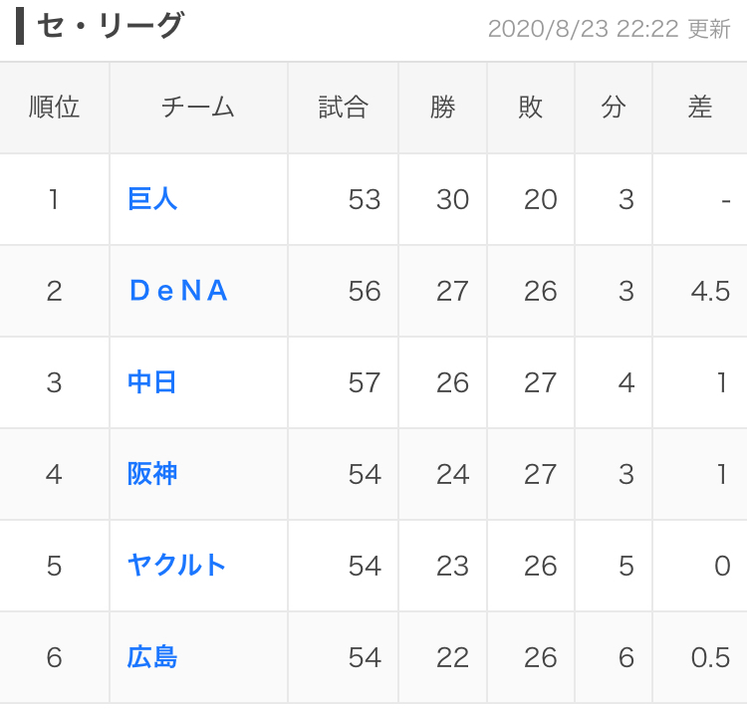Click the セ・リーグ section heading

click(x=110, y=27)
